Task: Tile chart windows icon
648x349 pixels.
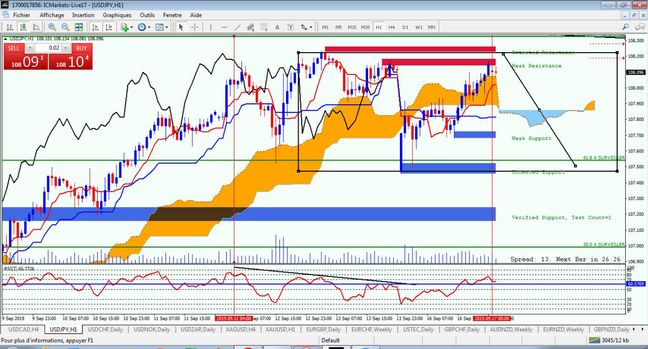Action: 79,27
